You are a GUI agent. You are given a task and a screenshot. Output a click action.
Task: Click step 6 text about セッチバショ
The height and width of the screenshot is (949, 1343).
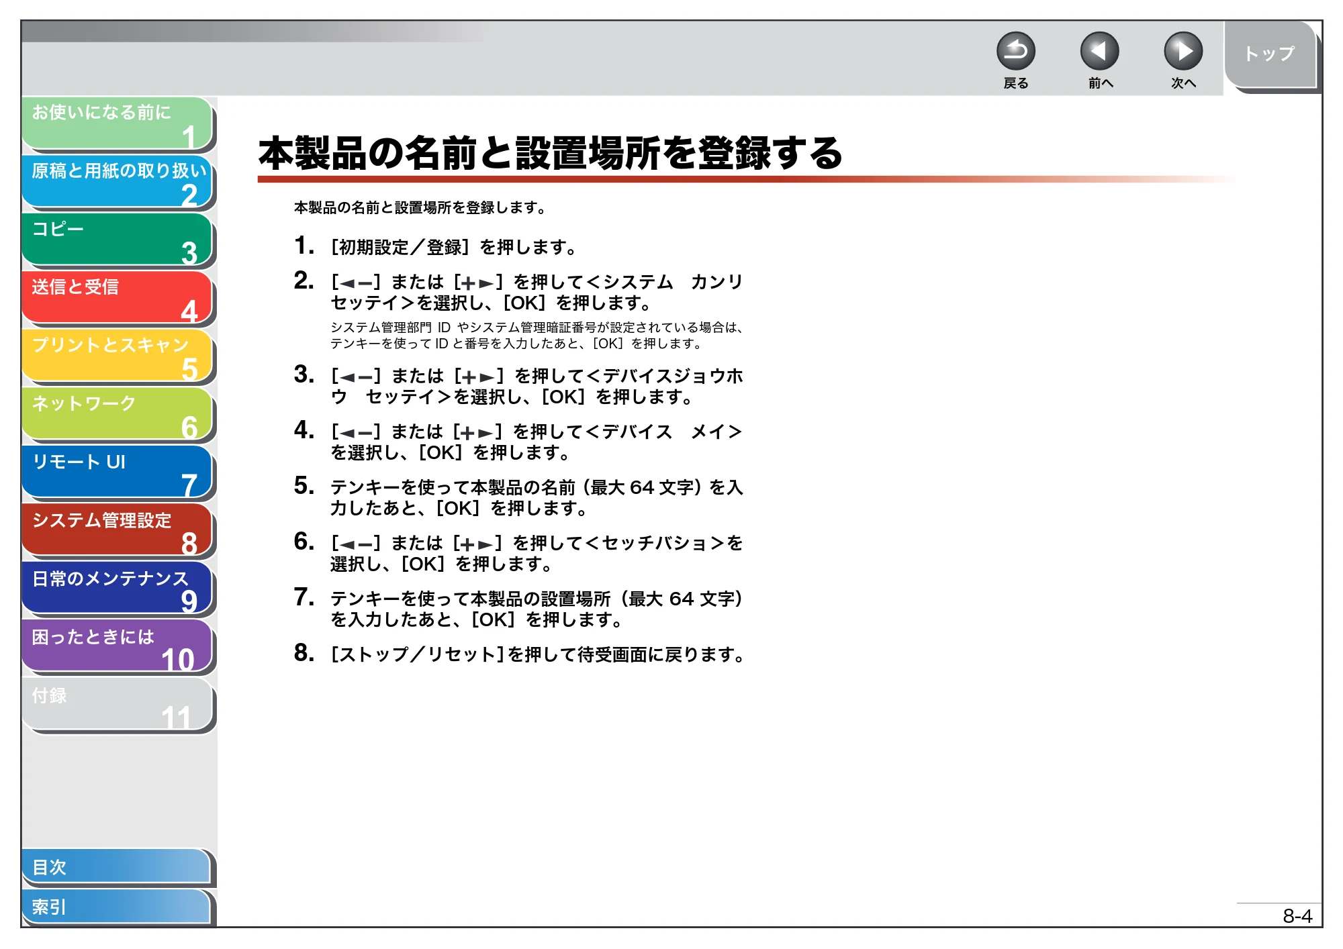[537, 553]
